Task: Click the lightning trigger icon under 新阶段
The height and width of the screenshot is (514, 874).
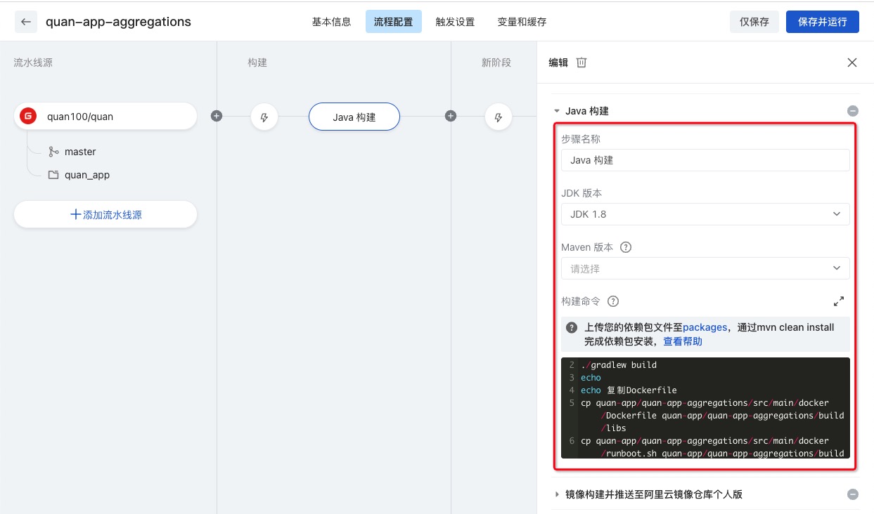Action: 499,117
